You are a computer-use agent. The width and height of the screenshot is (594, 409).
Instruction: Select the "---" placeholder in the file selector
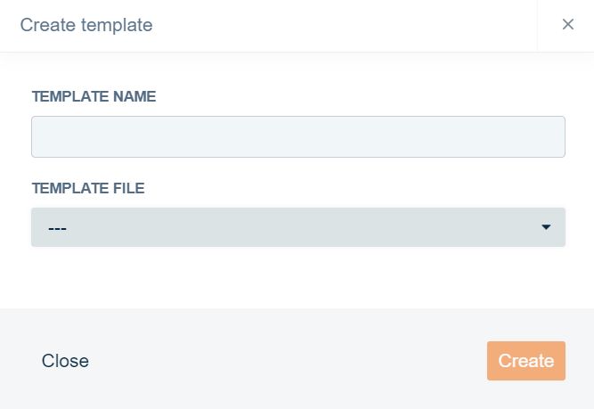coord(58,228)
